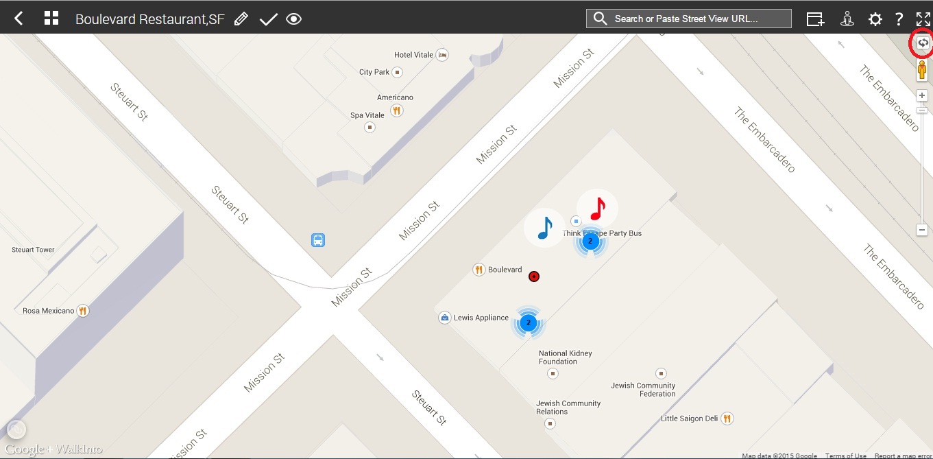Confirm changes with the checkmark icon

tap(268, 19)
